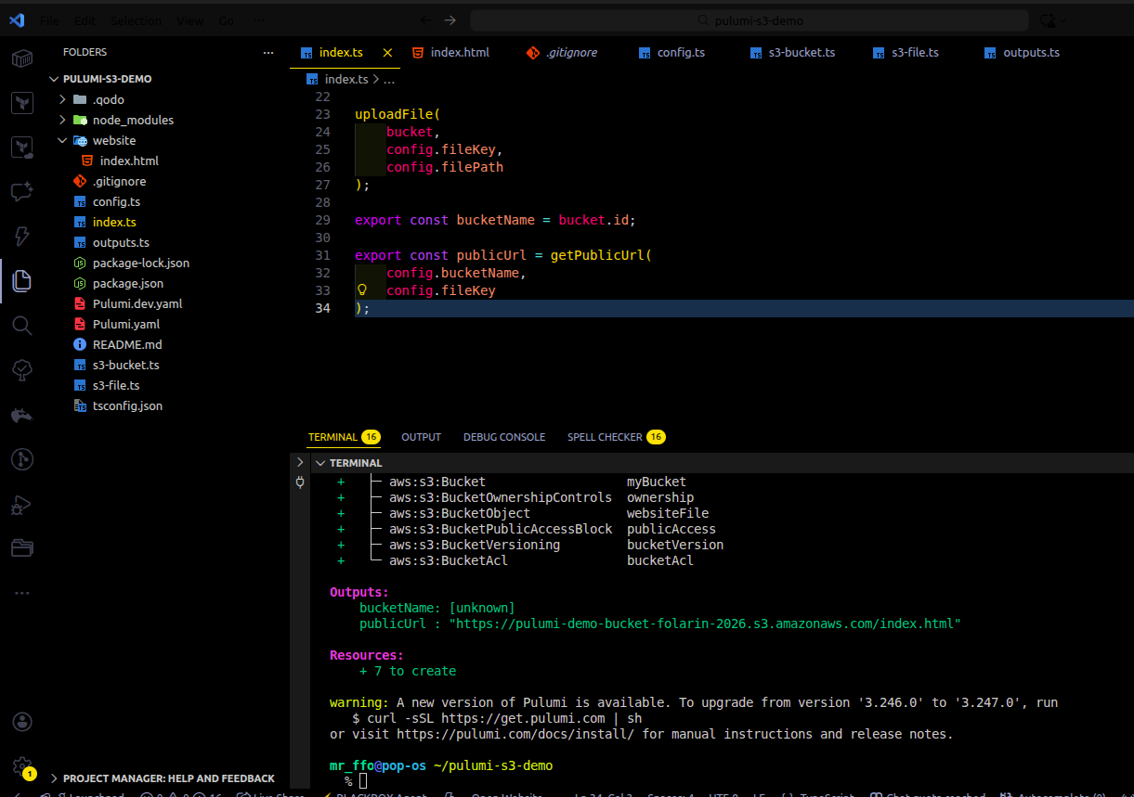The height and width of the screenshot is (797, 1134).
Task: Switch to the SPELL CHECKER panel tab
Action: [617, 437]
